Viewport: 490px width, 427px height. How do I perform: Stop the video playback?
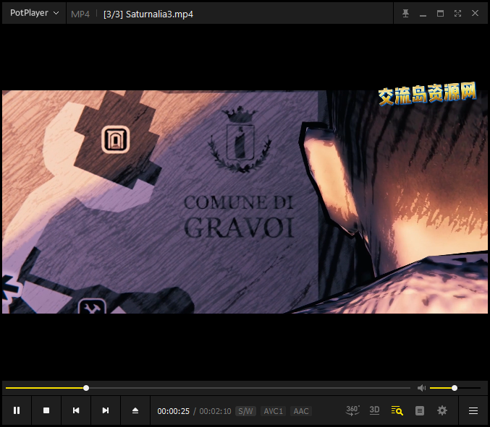pos(46,410)
